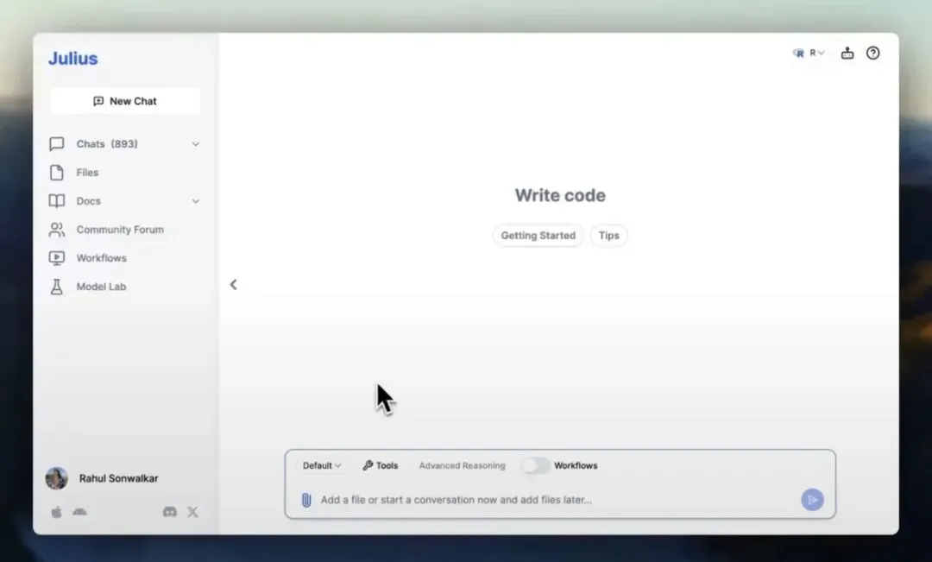Image resolution: width=932 pixels, height=562 pixels.
Task: Click the New Chat message icon
Action: pos(98,101)
